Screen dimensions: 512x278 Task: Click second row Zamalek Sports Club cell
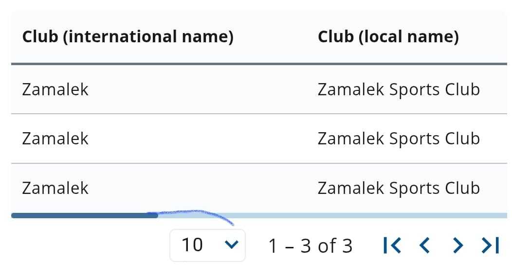point(399,139)
